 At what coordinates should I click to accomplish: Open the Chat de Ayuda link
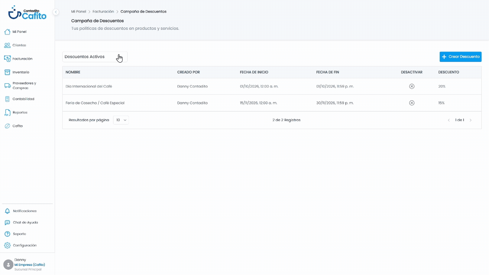(x=25, y=222)
